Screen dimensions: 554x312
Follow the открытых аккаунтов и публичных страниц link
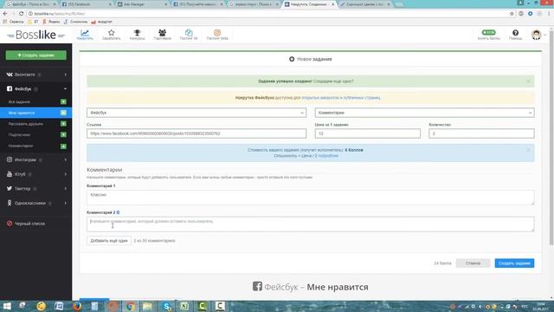(x=341, y=98)
